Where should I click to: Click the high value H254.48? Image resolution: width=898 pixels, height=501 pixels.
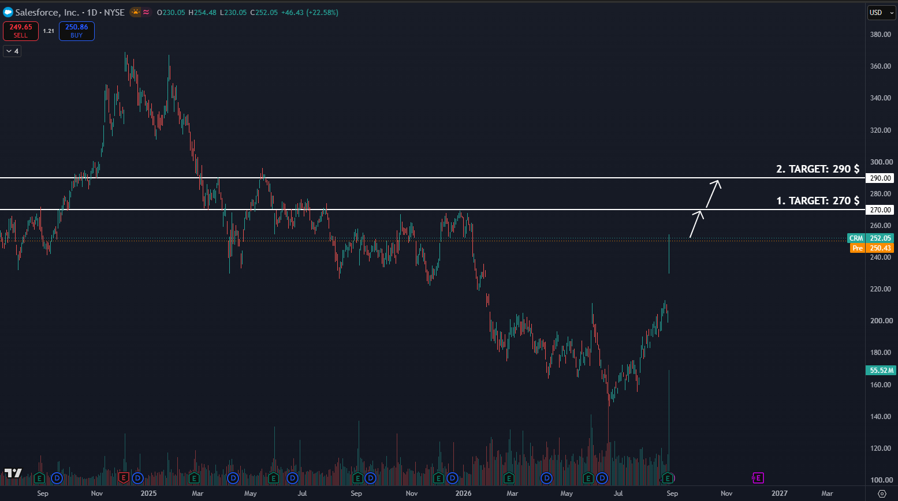pyautogui.click(x=203, y=12)
